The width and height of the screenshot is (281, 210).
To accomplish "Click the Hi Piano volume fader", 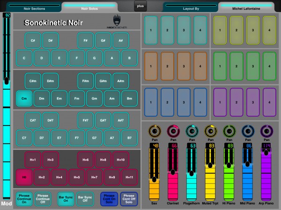I will click(x=229, y=175).
